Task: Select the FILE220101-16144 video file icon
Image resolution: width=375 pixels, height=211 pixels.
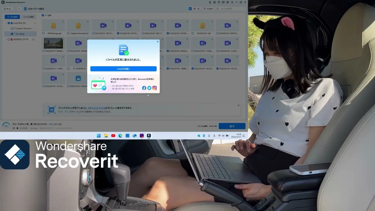Action: 53,79
